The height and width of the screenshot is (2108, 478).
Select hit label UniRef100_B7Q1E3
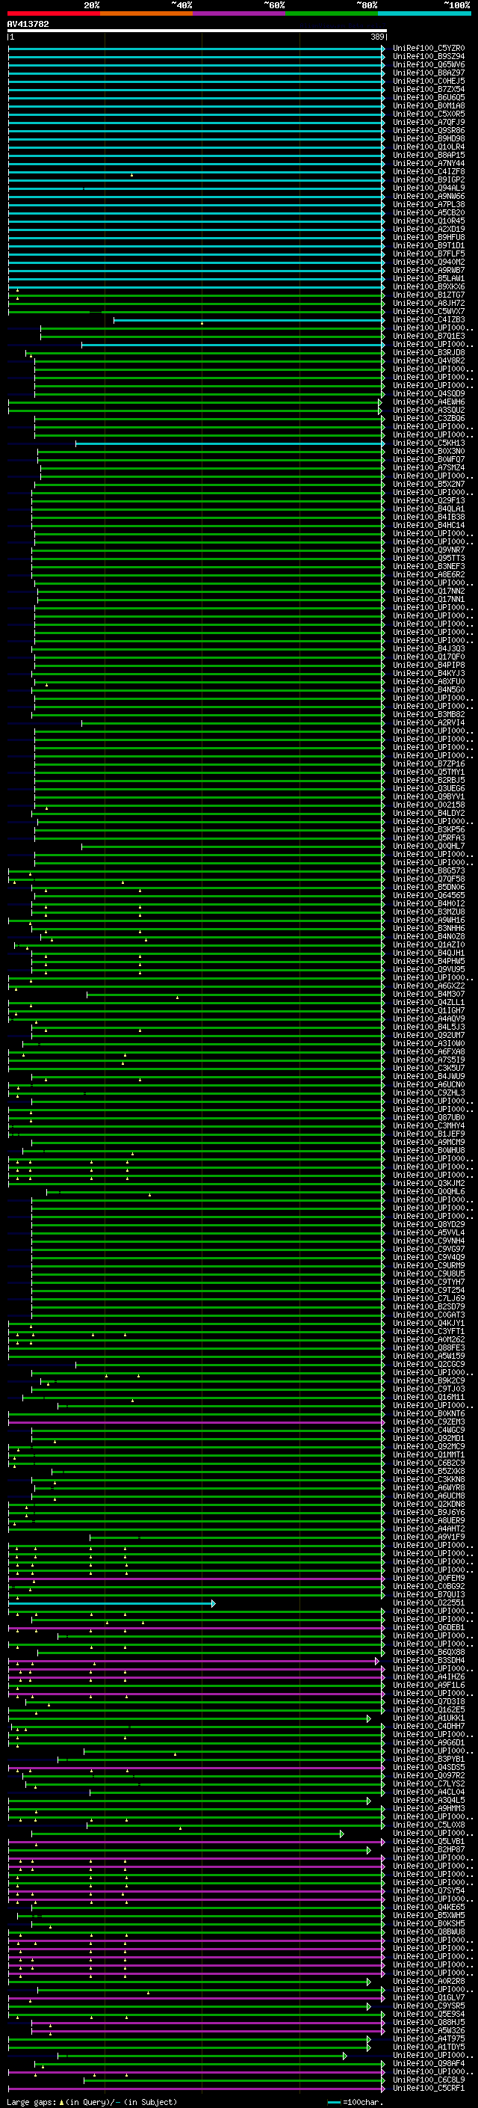click(x=429, y=337)
